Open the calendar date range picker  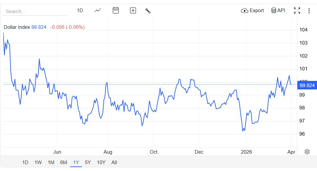[x=116, y=10]
